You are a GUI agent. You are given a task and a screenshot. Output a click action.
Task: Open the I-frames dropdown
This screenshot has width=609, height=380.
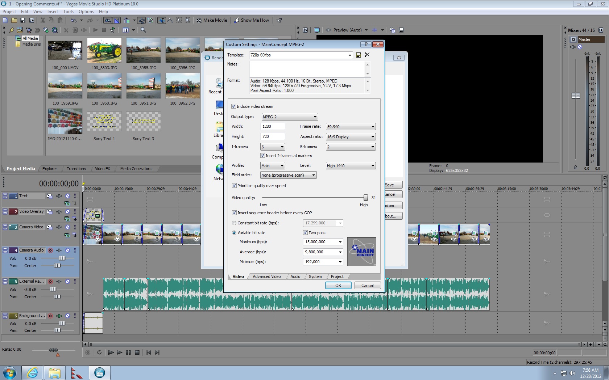pyautogui.click(x=273, y=147)
